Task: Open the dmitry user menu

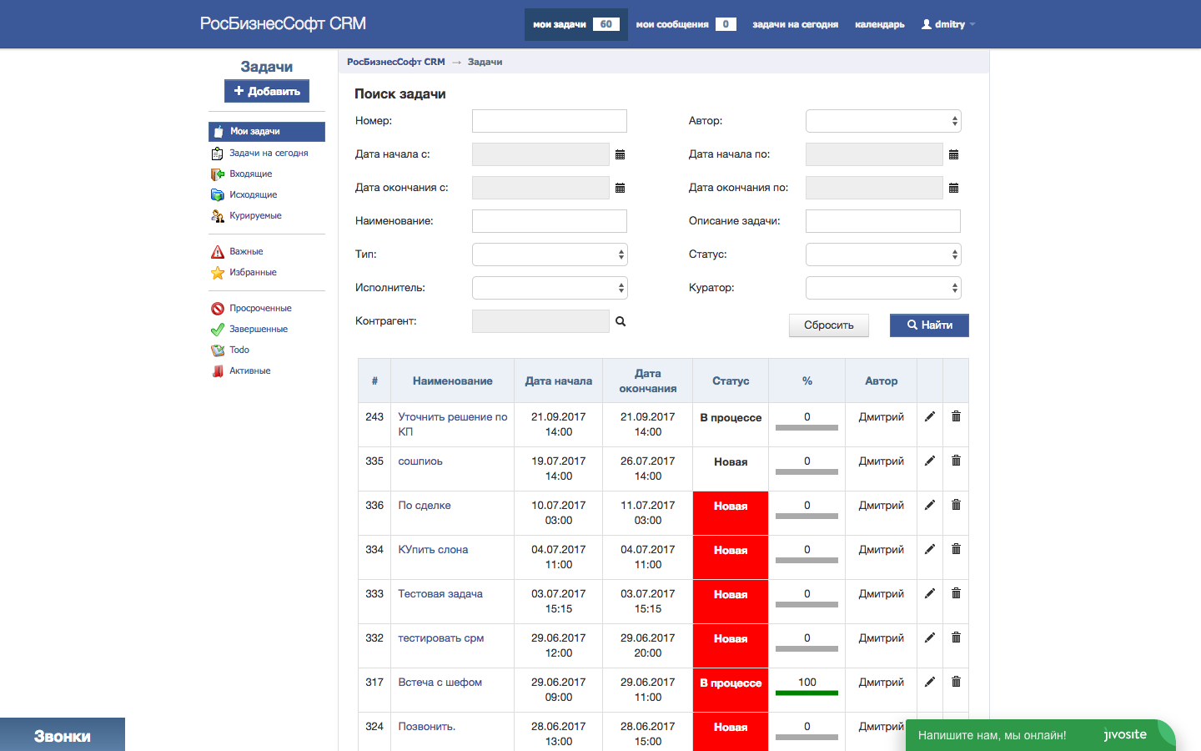Action: 947,24
